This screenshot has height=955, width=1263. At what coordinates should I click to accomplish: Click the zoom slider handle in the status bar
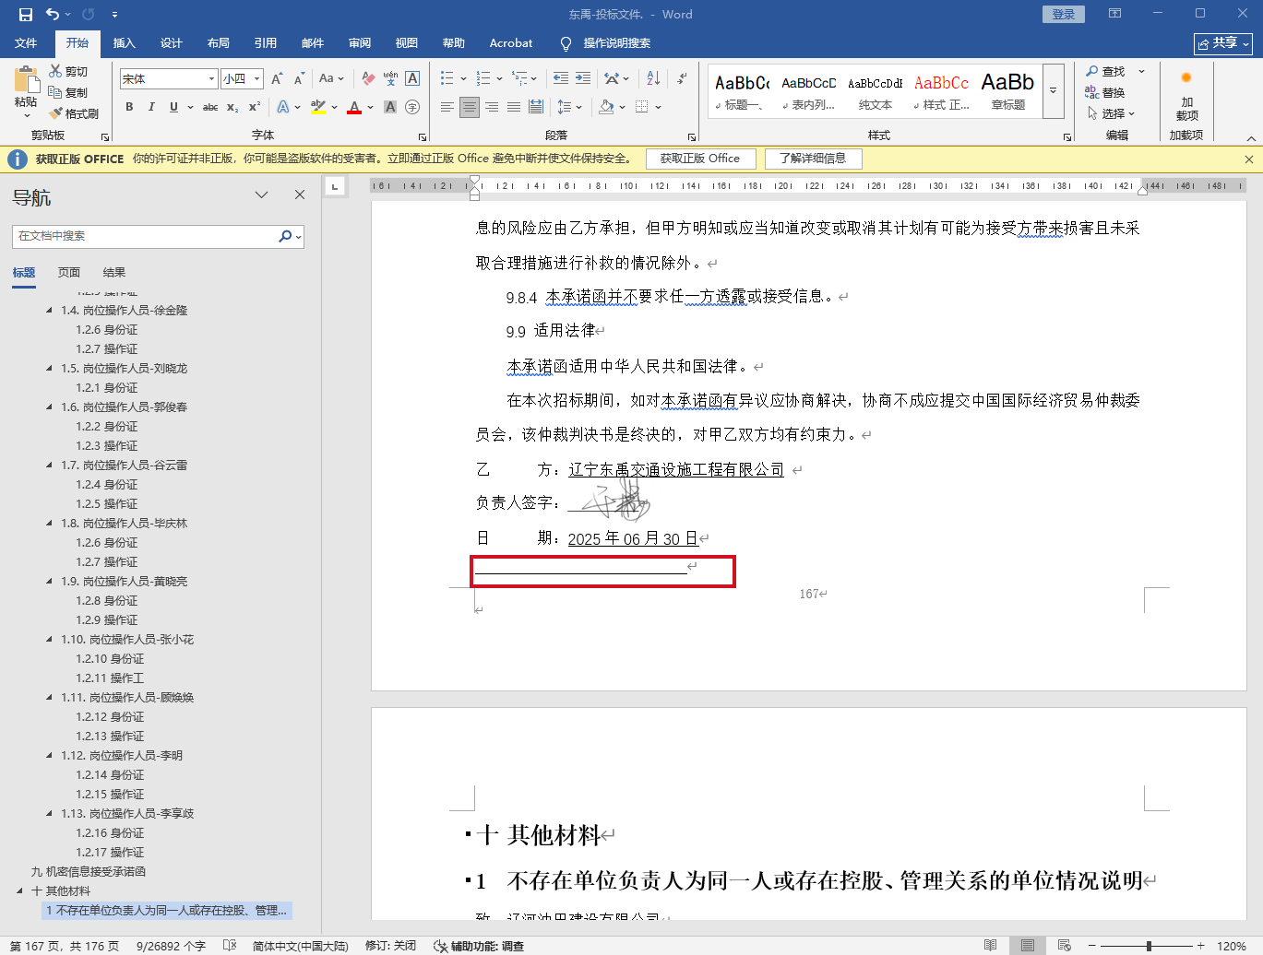(x=1149, y=946)
